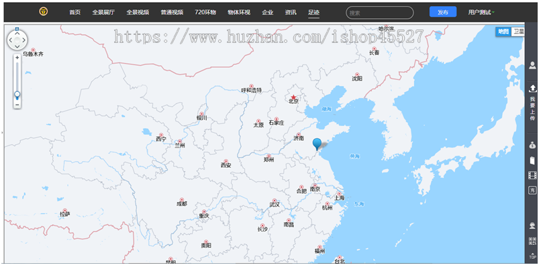Click the 拉萨 city marker dot
The height and width of the screenshot is (265, 539).
[x=64, y=210]
